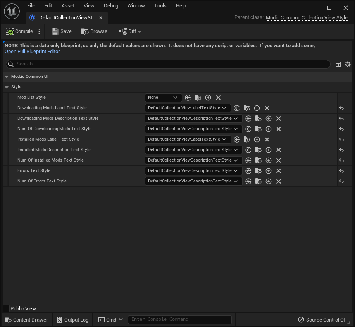Open Downloading Mods Description Text Style dropdown
The width and height of the screenshot is (355, 327).
point(193,118)
